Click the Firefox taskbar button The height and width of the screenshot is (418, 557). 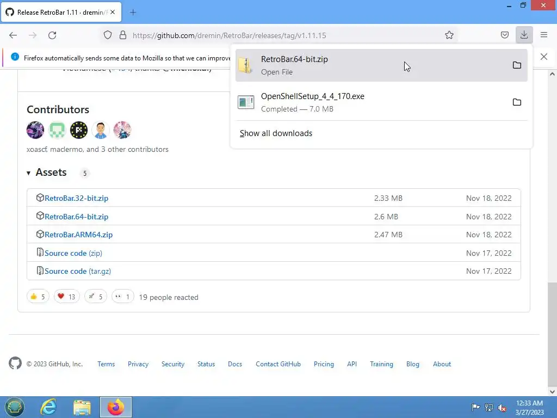point(116,407)
